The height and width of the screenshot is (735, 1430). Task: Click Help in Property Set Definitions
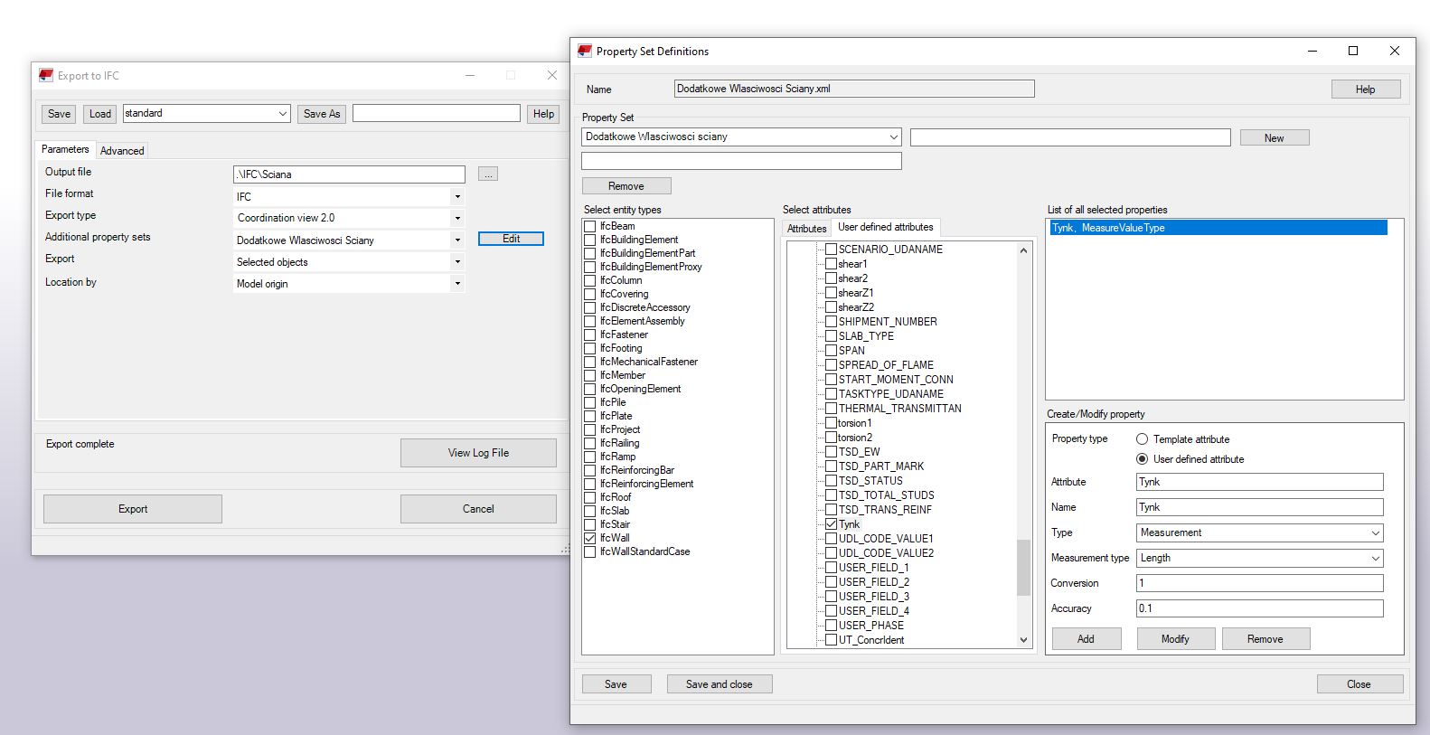pos(1366,90)
